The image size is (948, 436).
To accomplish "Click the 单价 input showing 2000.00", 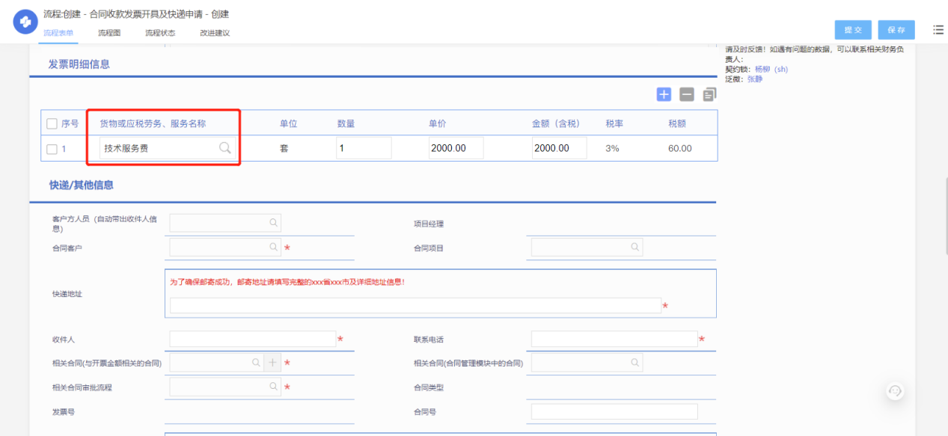I will 456,148.
